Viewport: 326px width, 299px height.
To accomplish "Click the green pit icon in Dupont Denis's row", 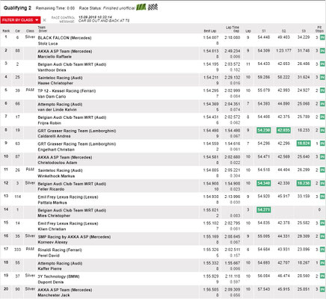I will coord(322,276).
